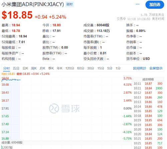Open the 周K chart tab
Viewport: 167px width, 149px height.
click(34, 68)
